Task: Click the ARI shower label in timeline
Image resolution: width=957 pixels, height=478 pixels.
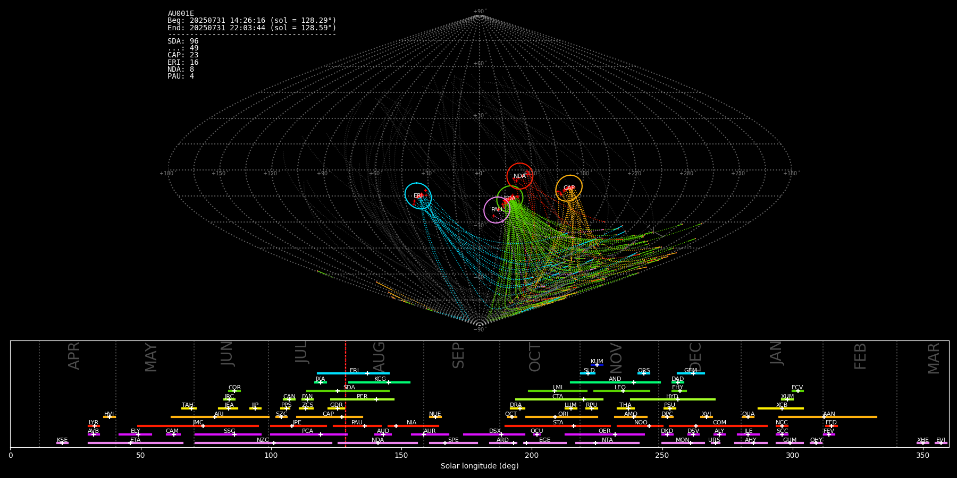Action: [x=219, y=414]
